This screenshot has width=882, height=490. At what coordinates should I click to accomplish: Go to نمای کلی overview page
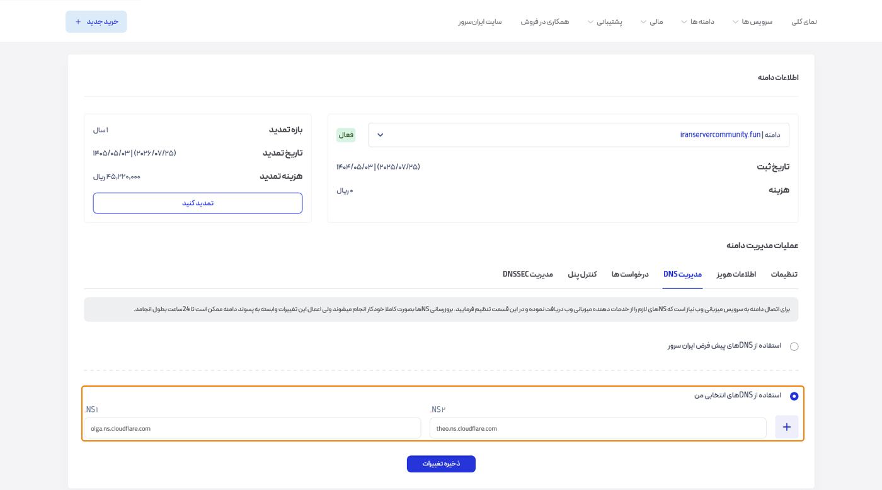coord(804,21)
